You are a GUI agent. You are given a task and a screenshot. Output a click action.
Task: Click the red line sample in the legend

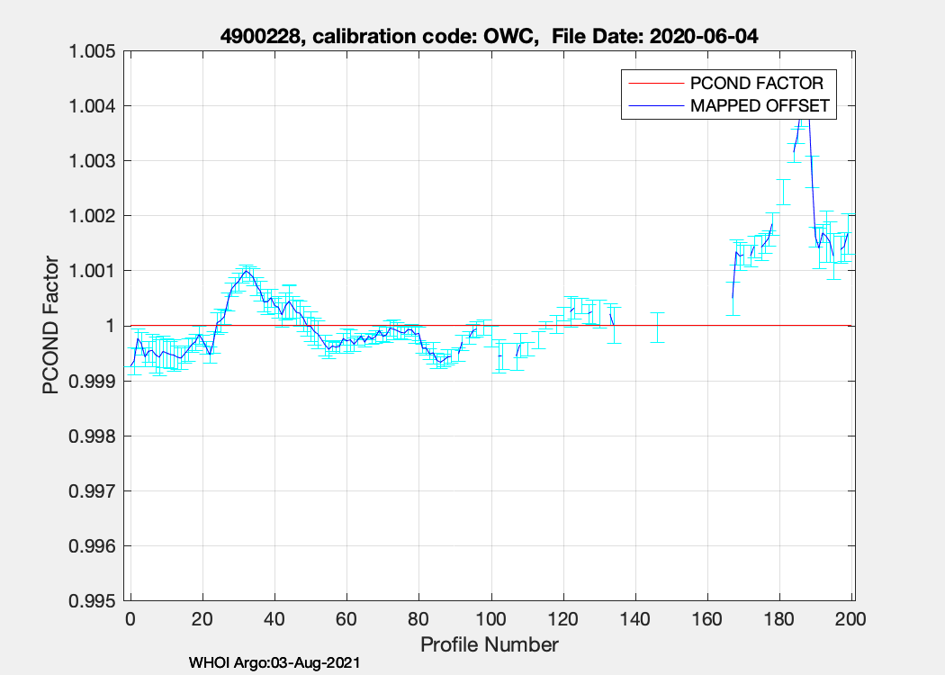[x=653, y=84]
